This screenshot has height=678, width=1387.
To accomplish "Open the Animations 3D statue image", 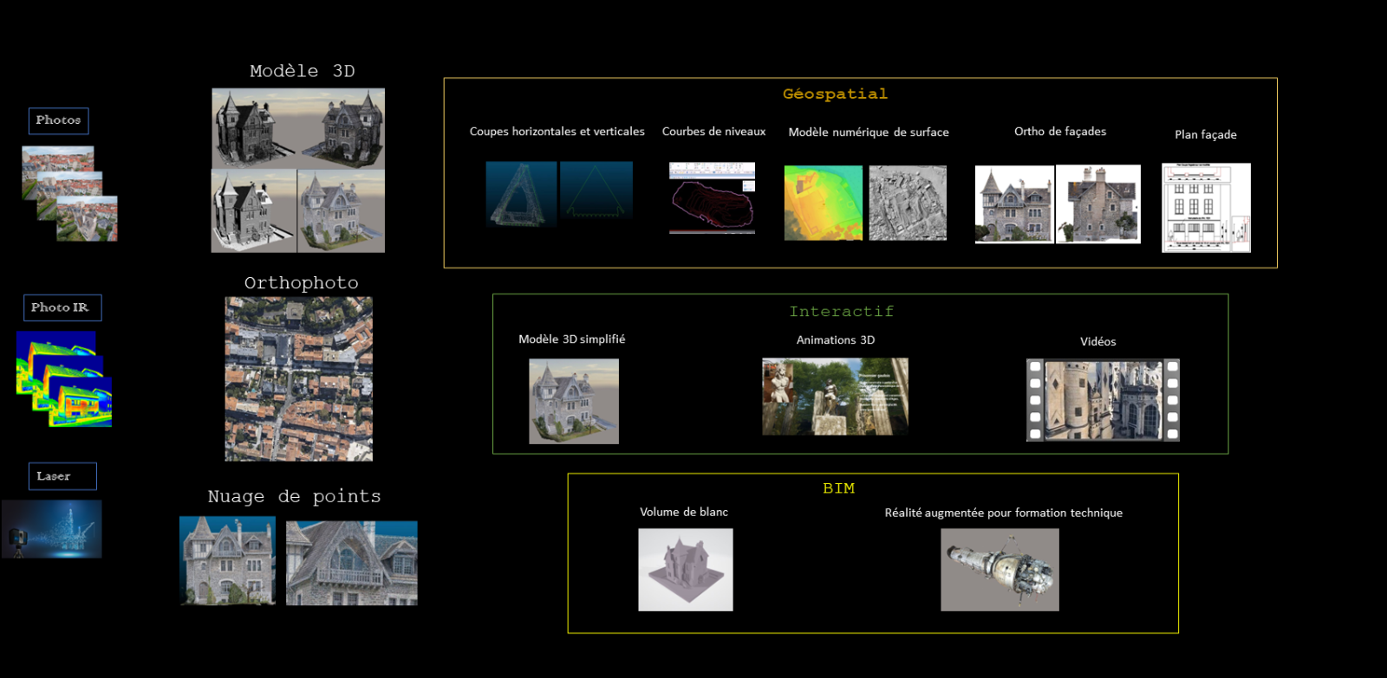I will (835, 397).
